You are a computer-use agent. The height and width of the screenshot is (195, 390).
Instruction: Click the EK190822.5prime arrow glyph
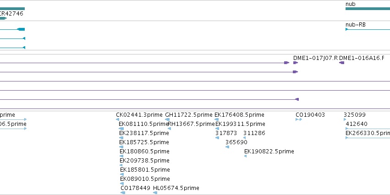click(246, 156)
